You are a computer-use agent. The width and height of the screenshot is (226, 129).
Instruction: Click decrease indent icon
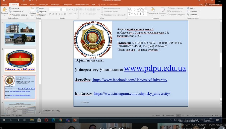(90, 10)
